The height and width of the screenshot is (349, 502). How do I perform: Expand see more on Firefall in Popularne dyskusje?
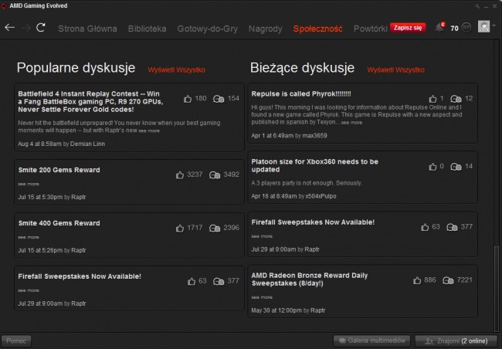click(x=29, y=290)
